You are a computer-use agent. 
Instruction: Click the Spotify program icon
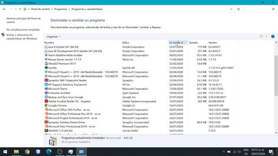(x=46, y=68)
